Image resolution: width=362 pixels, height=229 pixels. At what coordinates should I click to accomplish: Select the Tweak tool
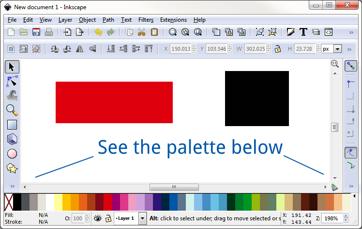tap(12, 96)
